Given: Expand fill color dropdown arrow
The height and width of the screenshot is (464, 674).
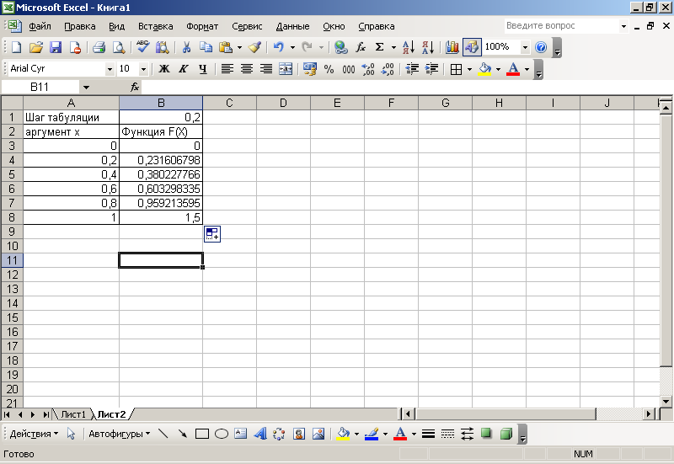Looking at the screenshot, I should (x=498, y=69).
